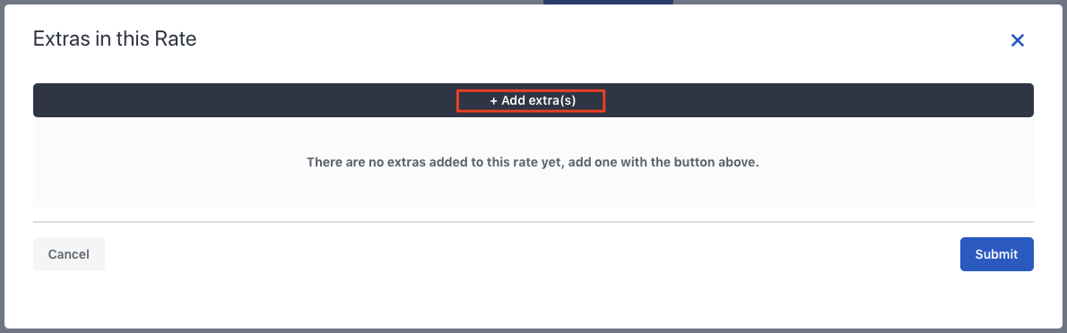Click the red-outlined Add extra(s) label
Image resolution: width=1067 pixels, height=333 pixels.
point(531,100)
